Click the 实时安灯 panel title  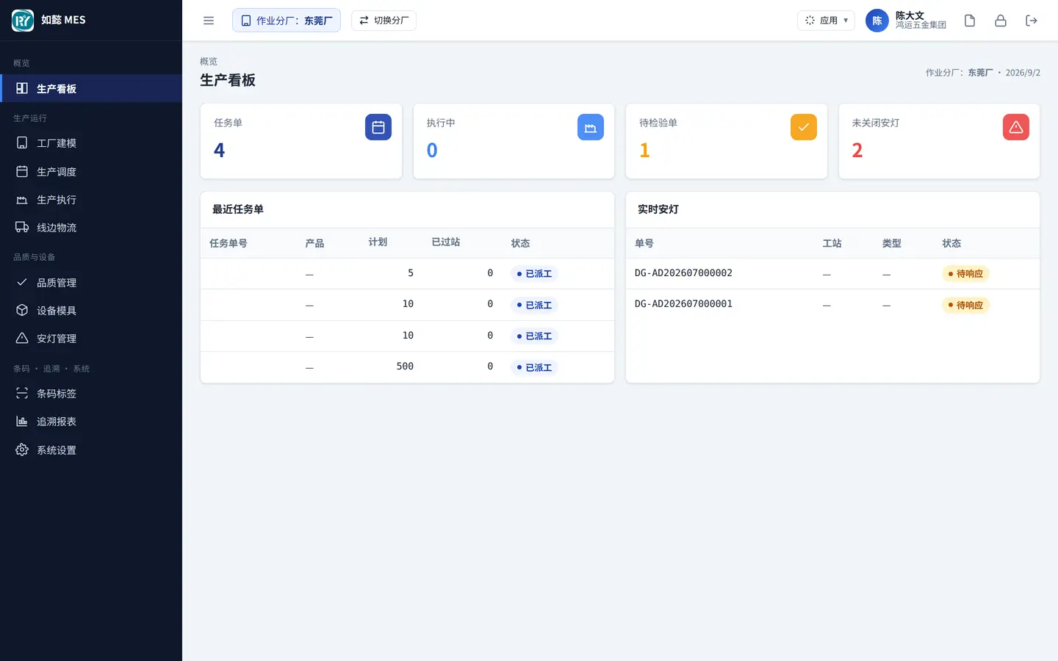658,209
